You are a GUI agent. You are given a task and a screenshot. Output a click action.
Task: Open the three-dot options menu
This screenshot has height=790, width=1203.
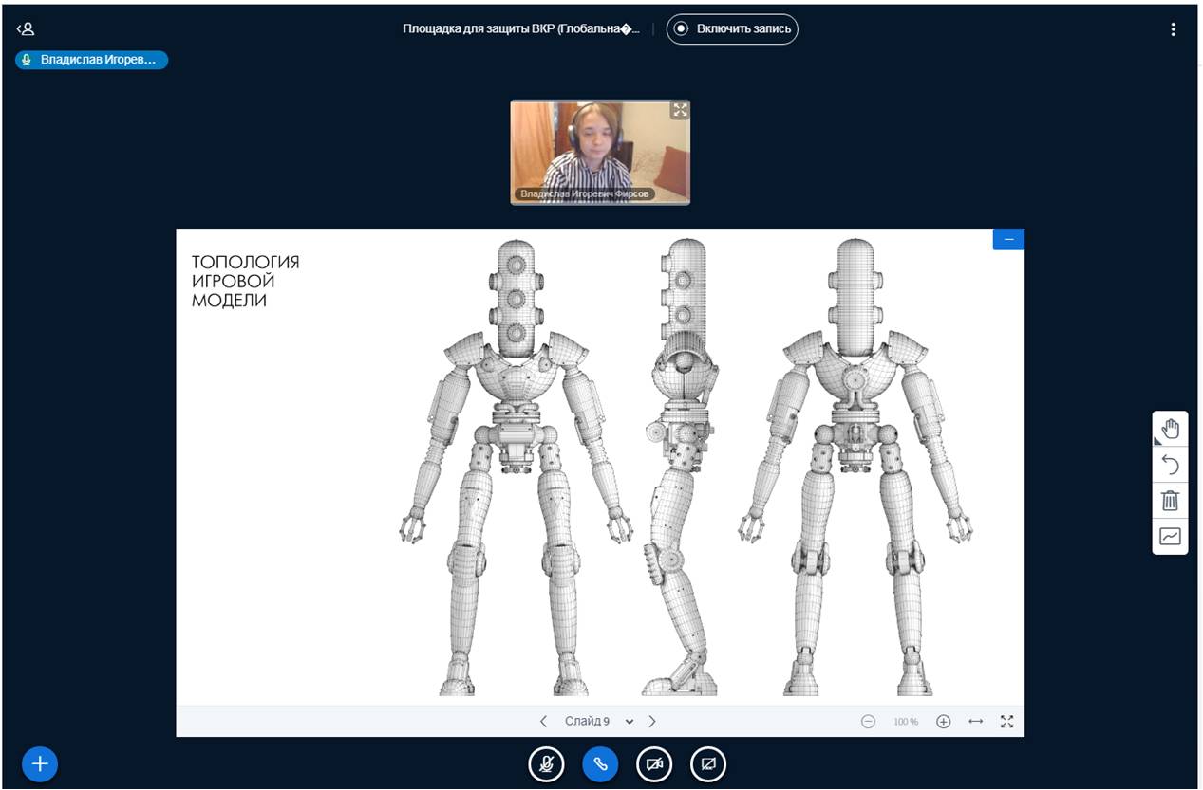point(1174,29)
